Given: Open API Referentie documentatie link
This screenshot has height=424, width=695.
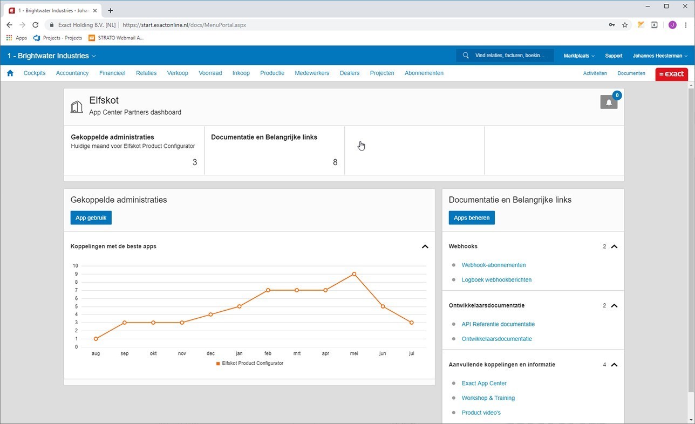Looking at the screenshot, I should tap(498, 324).
